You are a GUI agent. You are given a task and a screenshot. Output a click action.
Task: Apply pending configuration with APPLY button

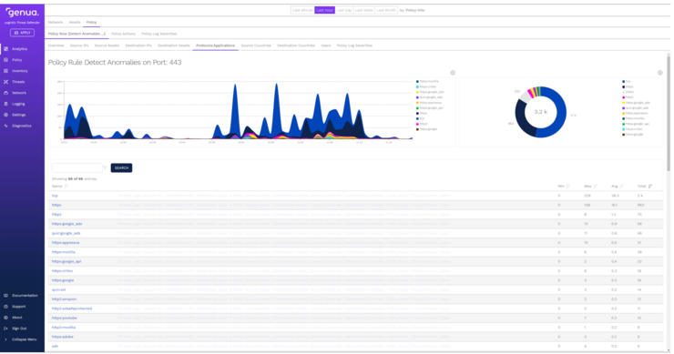tap(23, 33)
